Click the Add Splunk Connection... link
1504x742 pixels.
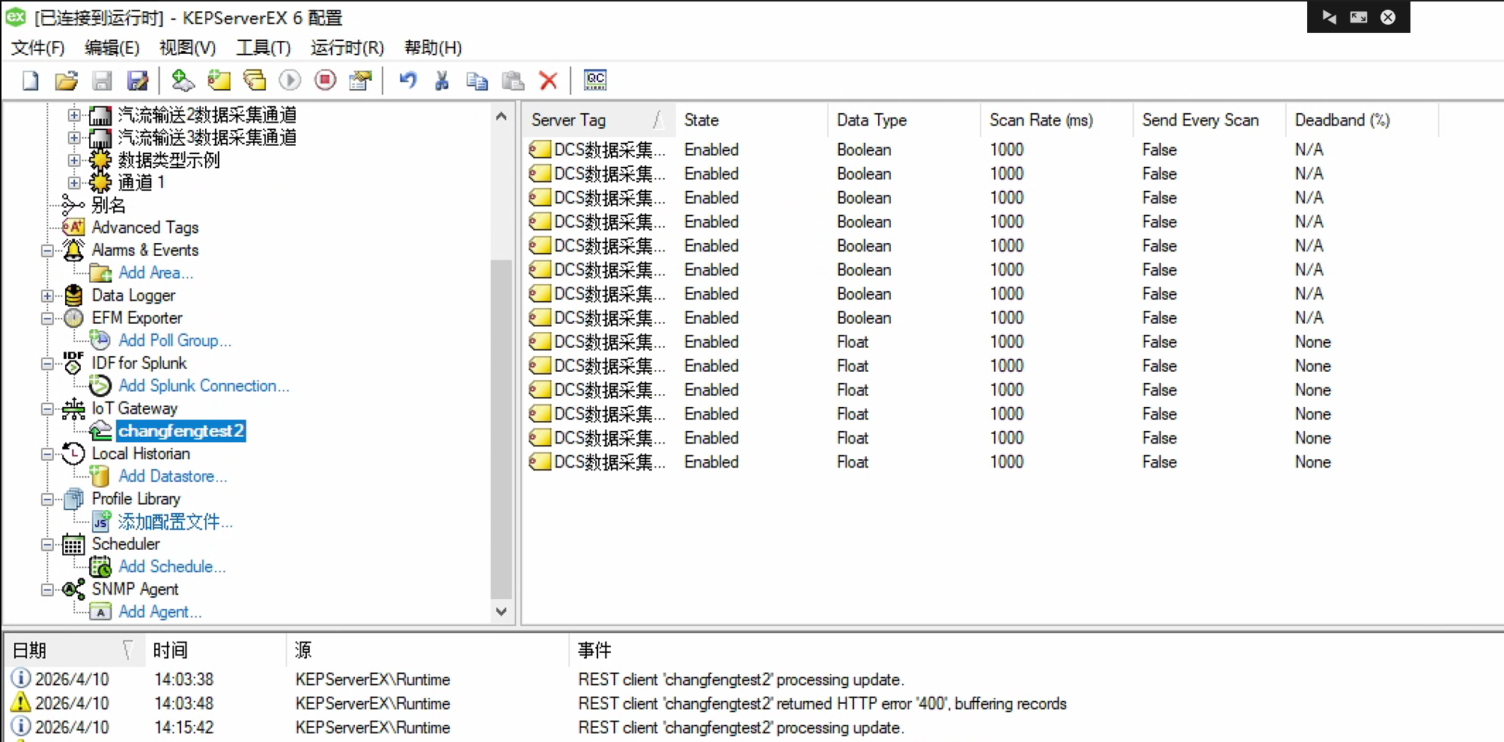[x=204, y=386]
